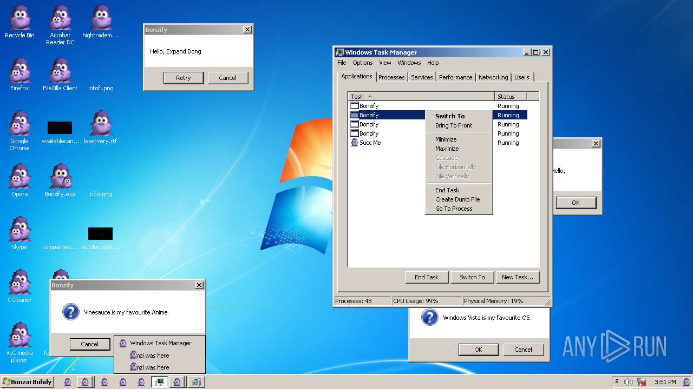Click the question mark icon in Vinesauce dialog

click(x=71, y=312)
